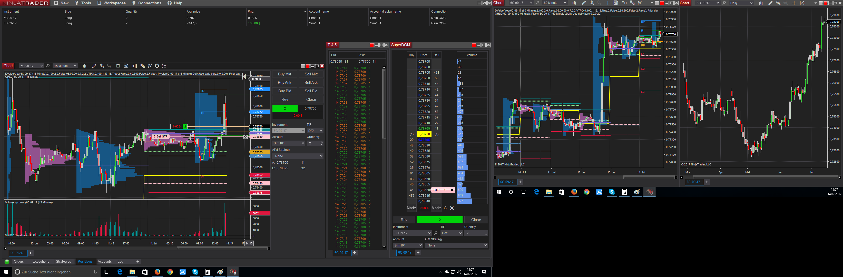Toggle red link button in SuperDOM window
Image resolution: width=843 pixels, height=277 pixels.
(x=474, y=45)
